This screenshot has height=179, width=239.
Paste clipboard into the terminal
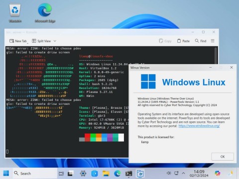tap(183, 41)
